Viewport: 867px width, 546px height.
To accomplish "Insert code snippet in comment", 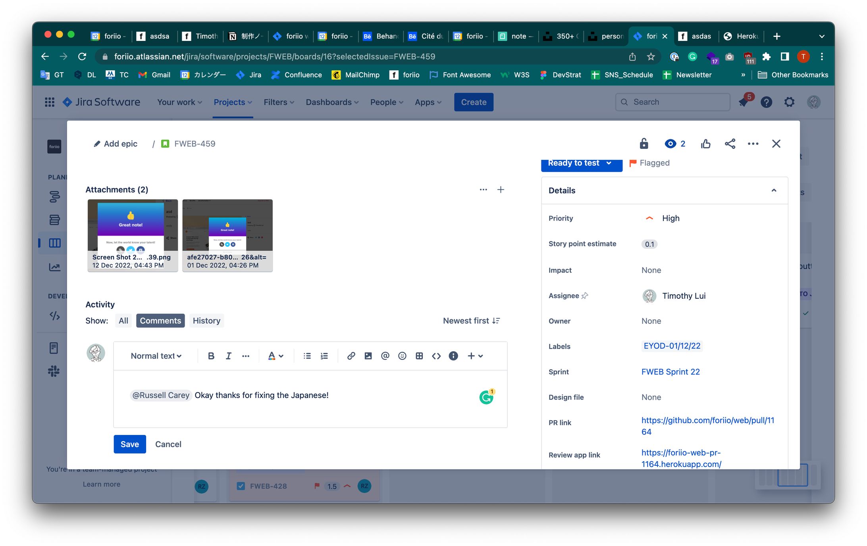I will click(x=436, y=356).
